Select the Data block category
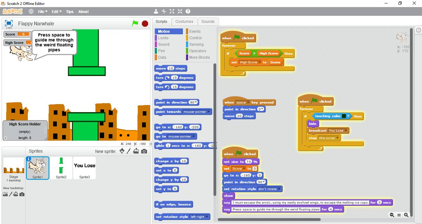Viewport: 422px width, 224px height. (169, 57)
